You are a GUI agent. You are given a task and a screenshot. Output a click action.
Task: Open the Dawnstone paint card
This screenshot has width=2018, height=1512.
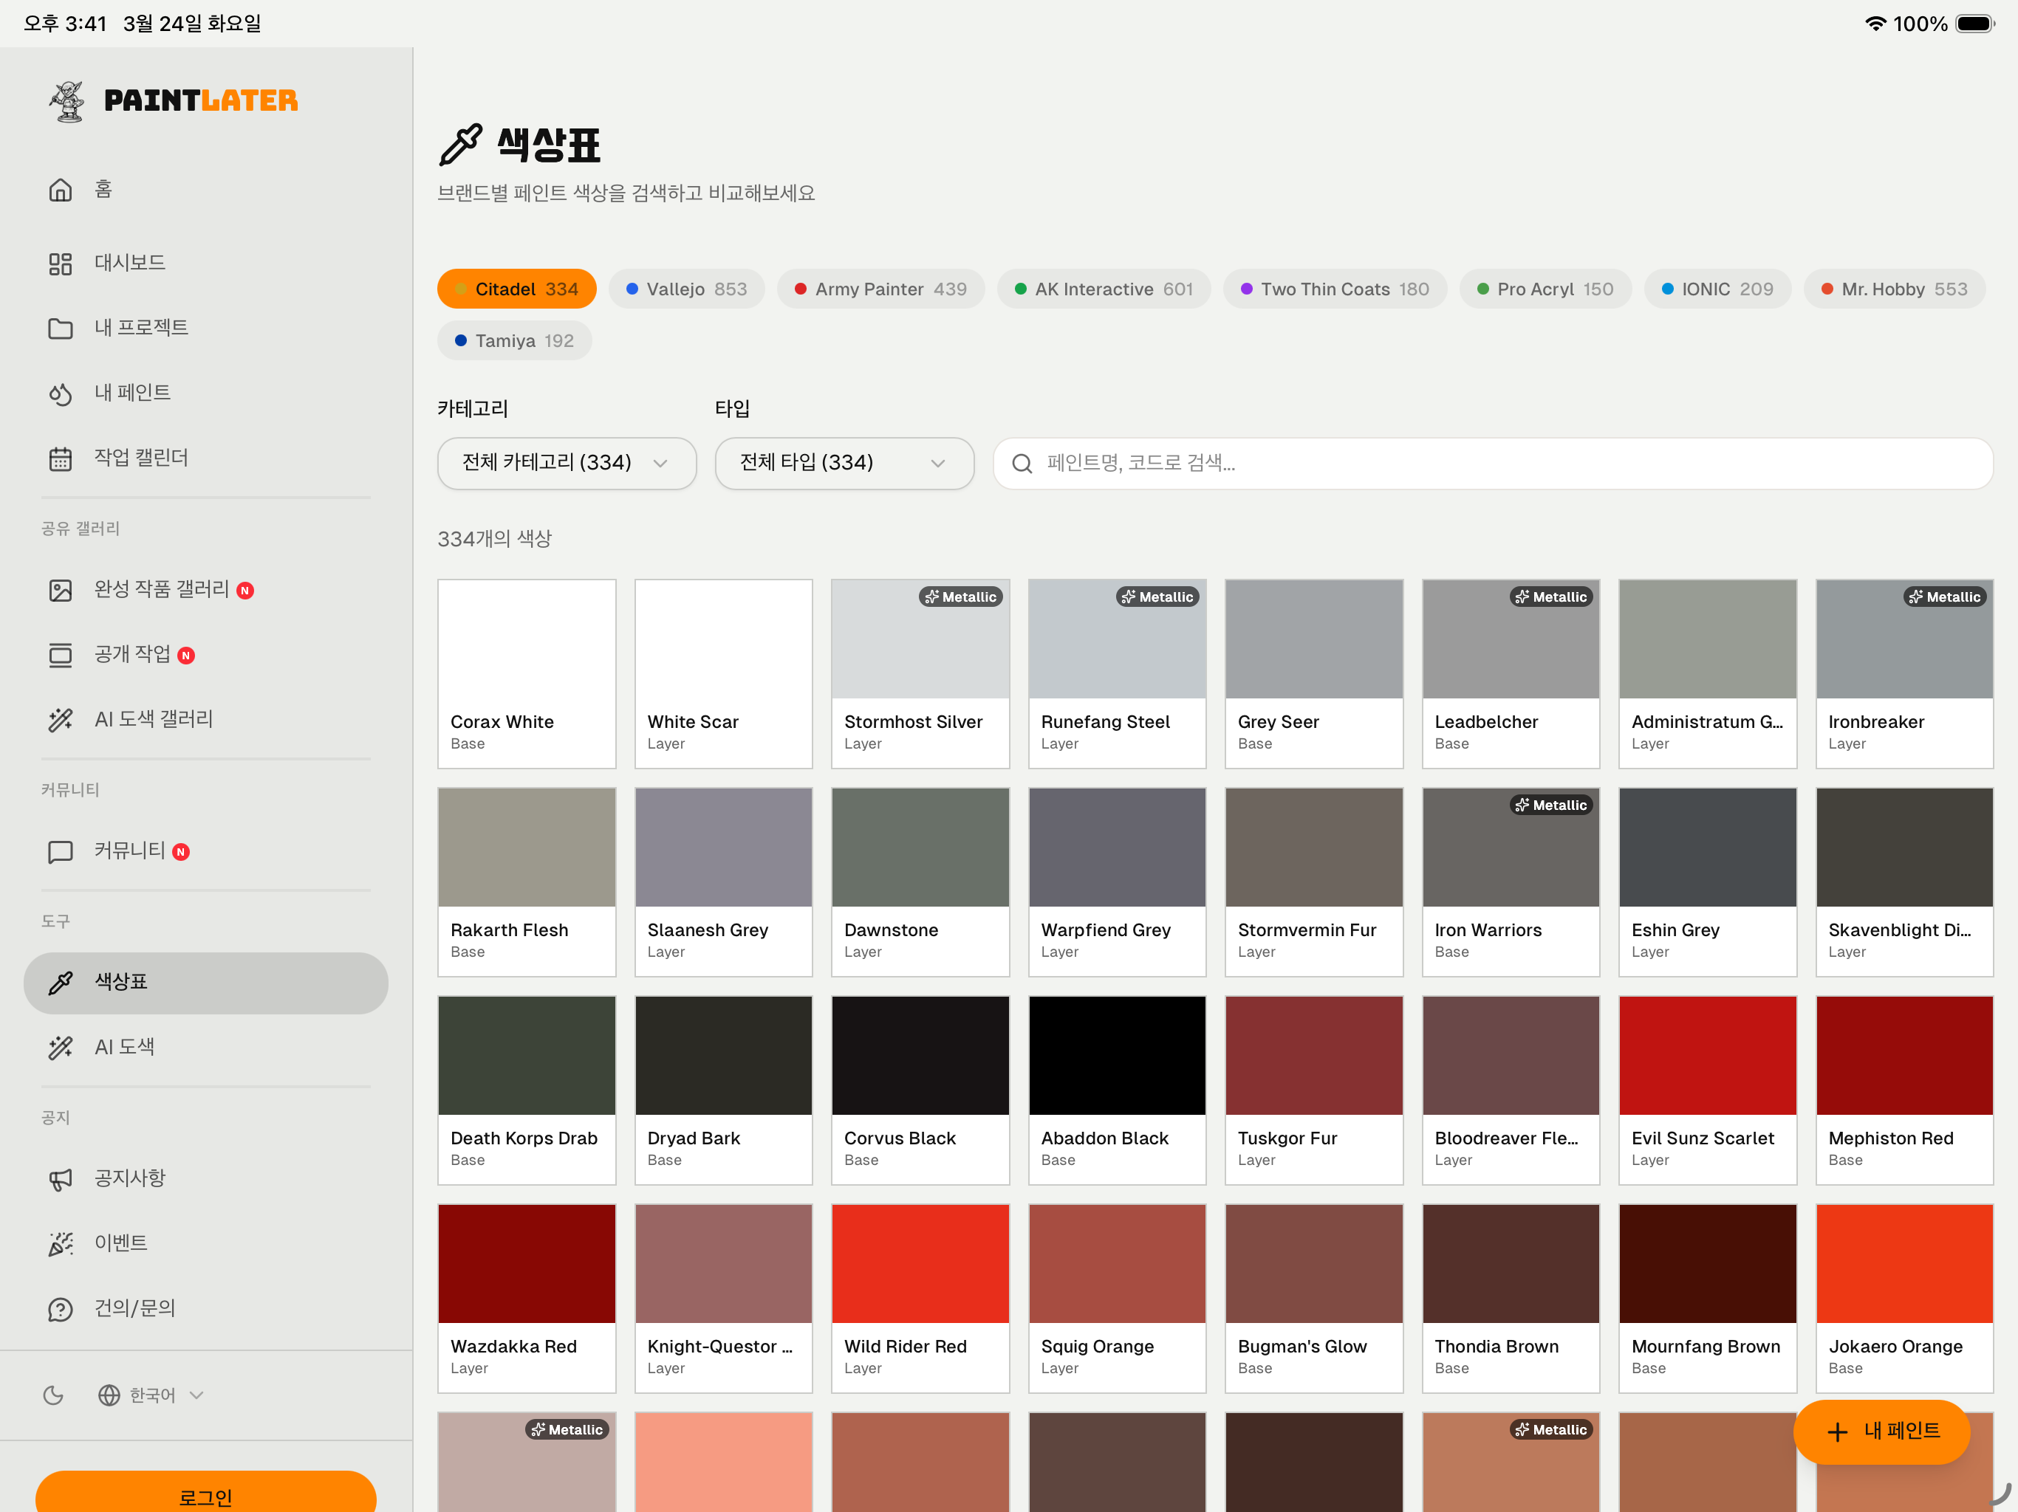pos(920,882)
